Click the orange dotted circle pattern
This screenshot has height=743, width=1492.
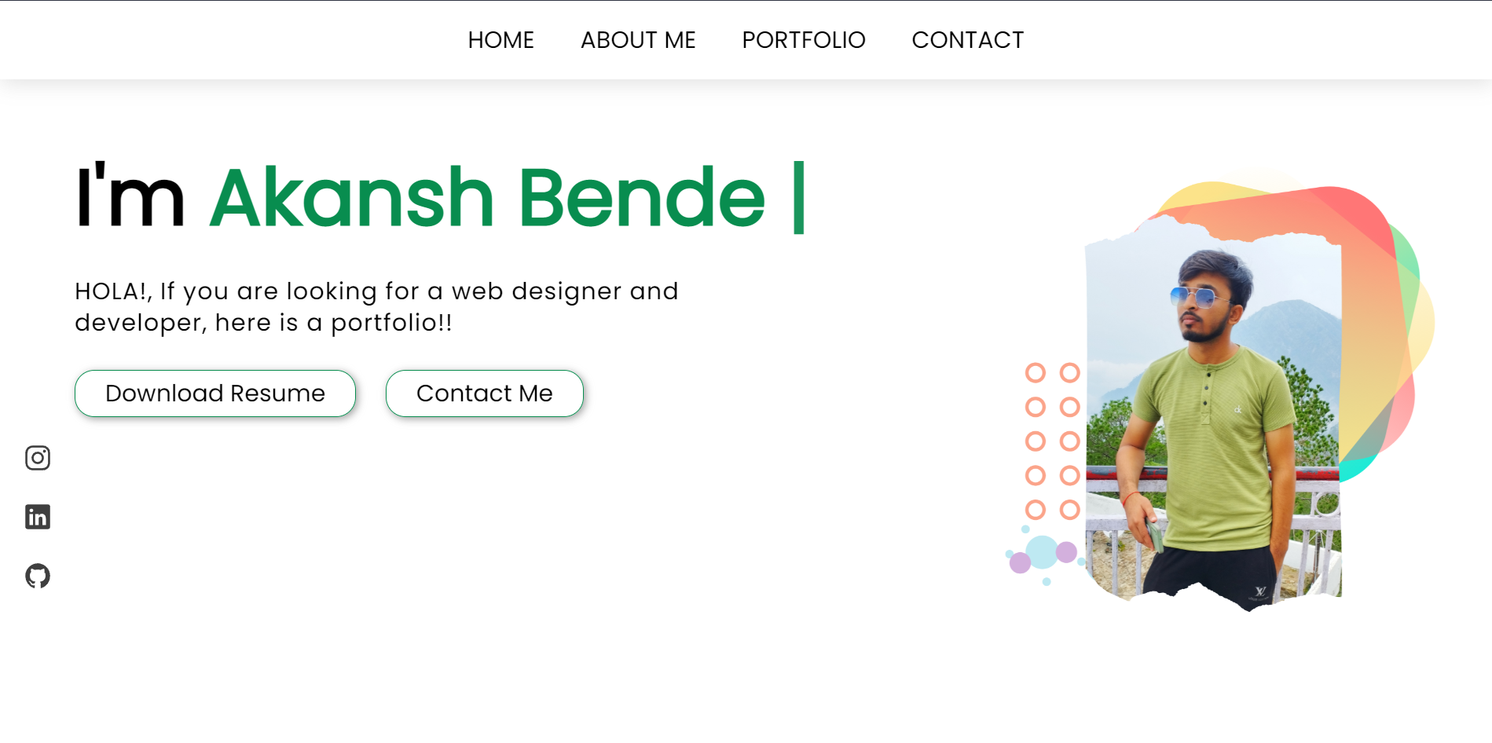coord(1050,440)
